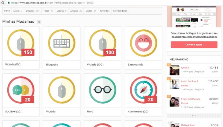Click the Blogueira keyboard medal icon
223x127 pixels.
(62, 43)
